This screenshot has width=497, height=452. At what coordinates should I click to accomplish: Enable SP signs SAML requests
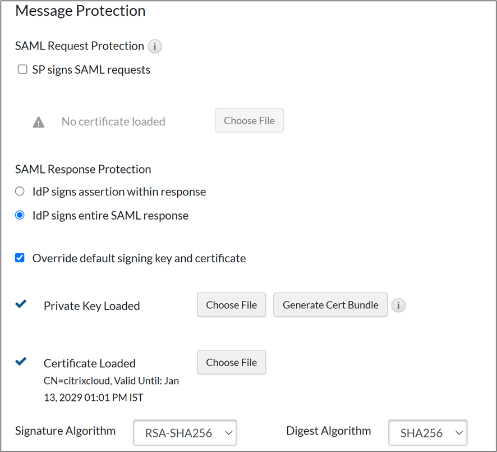22,69
